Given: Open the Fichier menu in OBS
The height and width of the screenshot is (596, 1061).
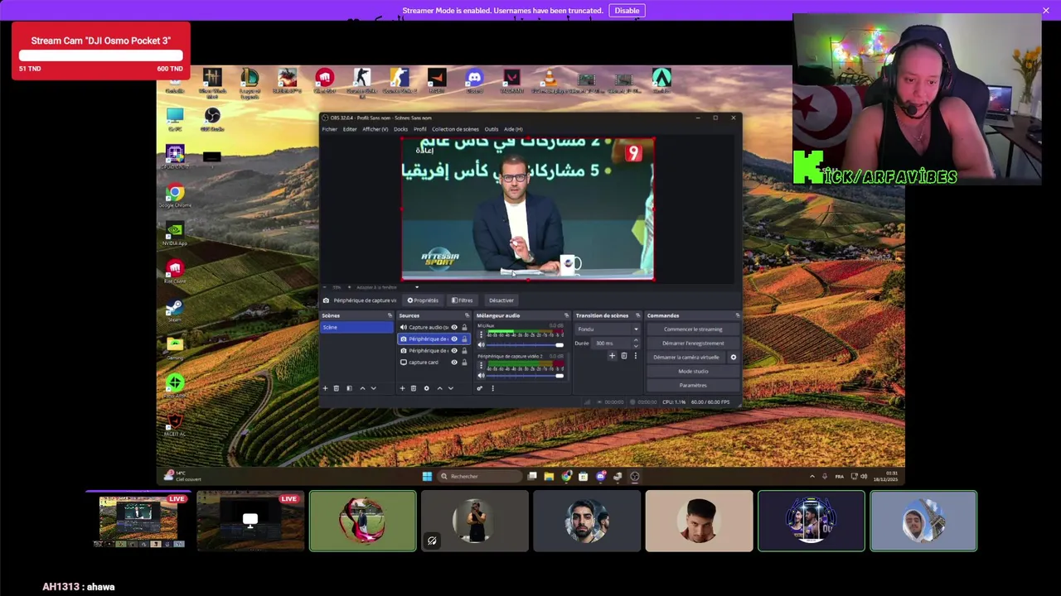Looking at the screenshot, I should pos(330,129).
